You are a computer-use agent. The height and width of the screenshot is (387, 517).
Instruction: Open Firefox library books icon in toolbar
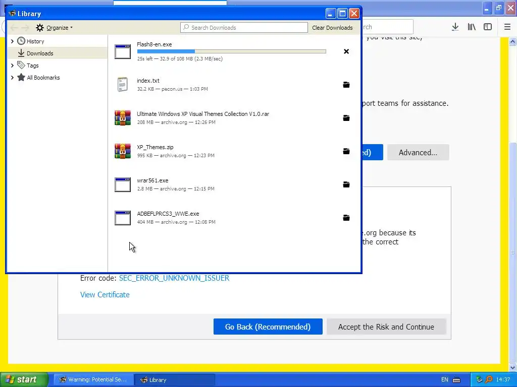pyautogui.click(x=472, y=27)
